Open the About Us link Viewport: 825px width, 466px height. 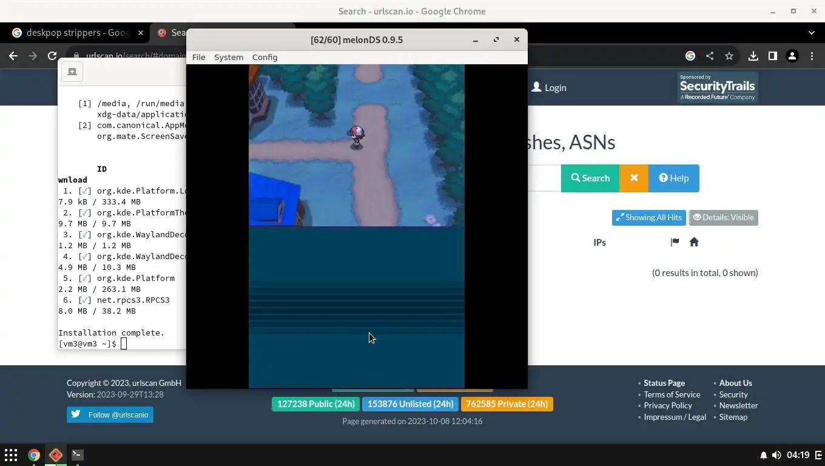[x=736, y=383]
